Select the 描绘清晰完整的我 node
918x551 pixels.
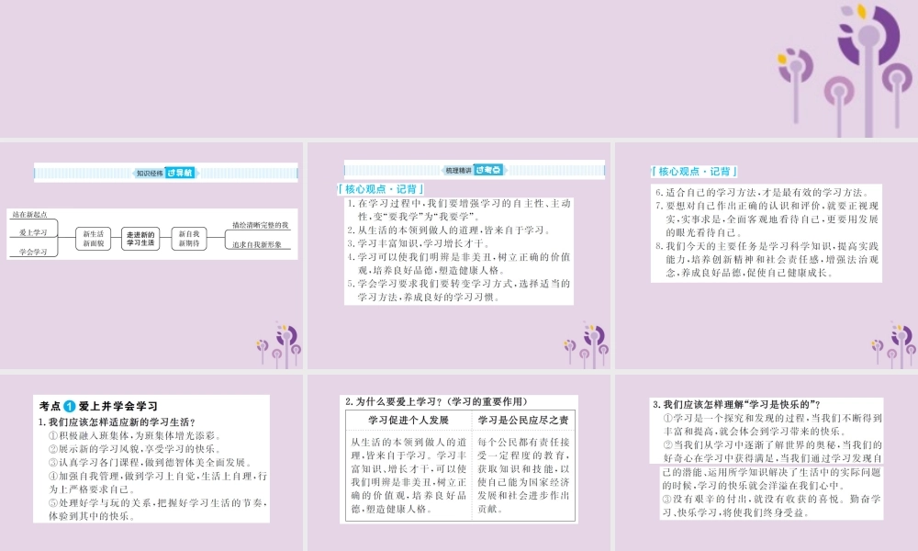pyautogui.click(x=260, y=225)
